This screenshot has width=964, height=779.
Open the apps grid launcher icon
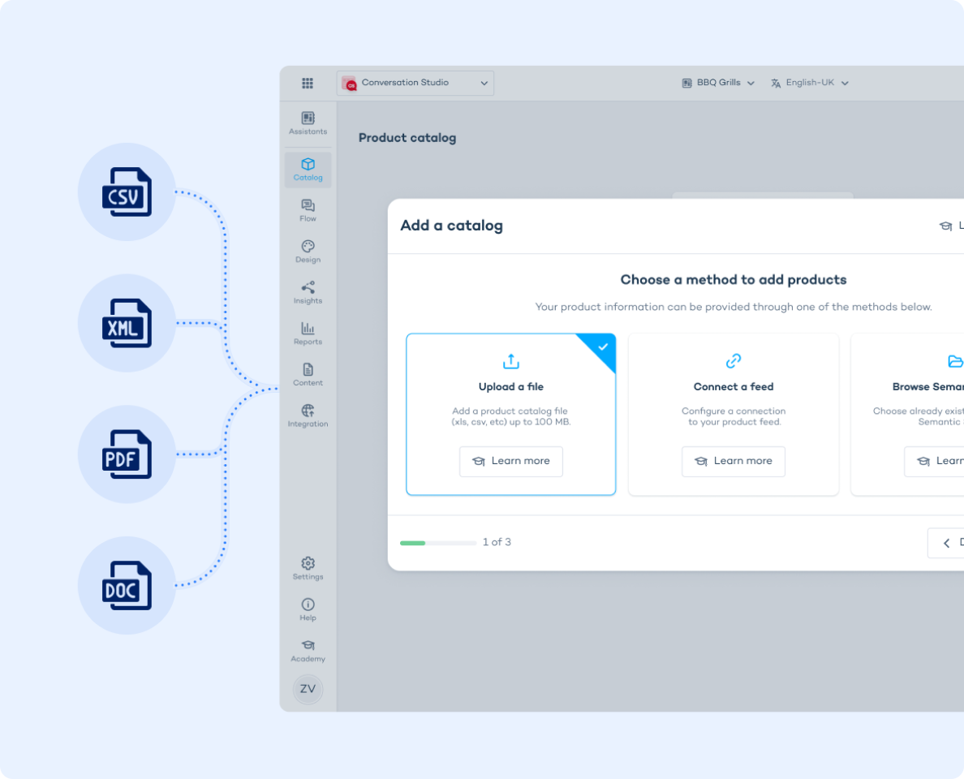pos(308,83)
